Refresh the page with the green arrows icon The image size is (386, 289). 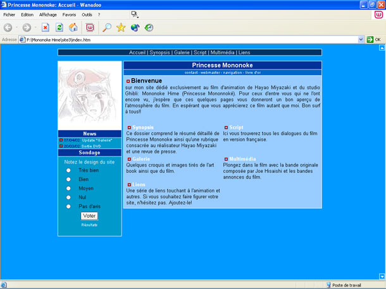point(59,28)
